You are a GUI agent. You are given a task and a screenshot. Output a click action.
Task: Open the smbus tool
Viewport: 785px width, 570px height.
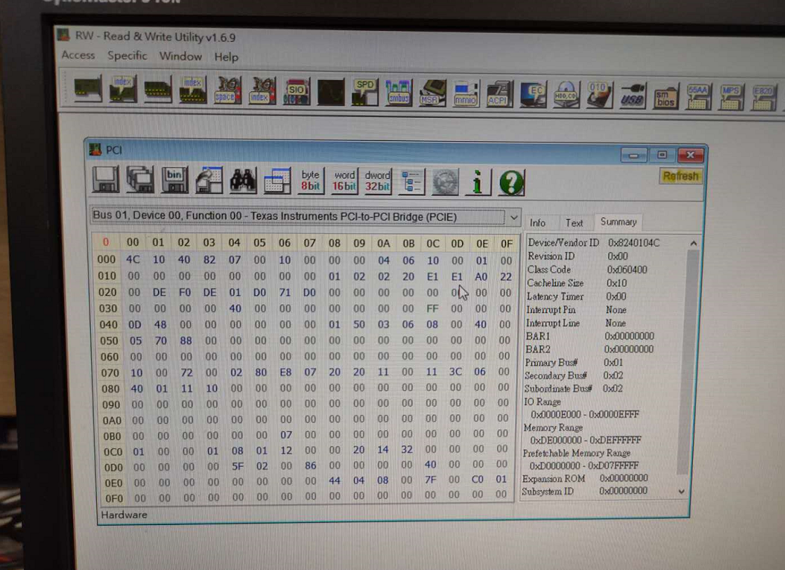[399, 93]
